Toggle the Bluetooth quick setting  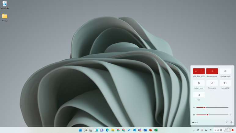tap(212, 71)
